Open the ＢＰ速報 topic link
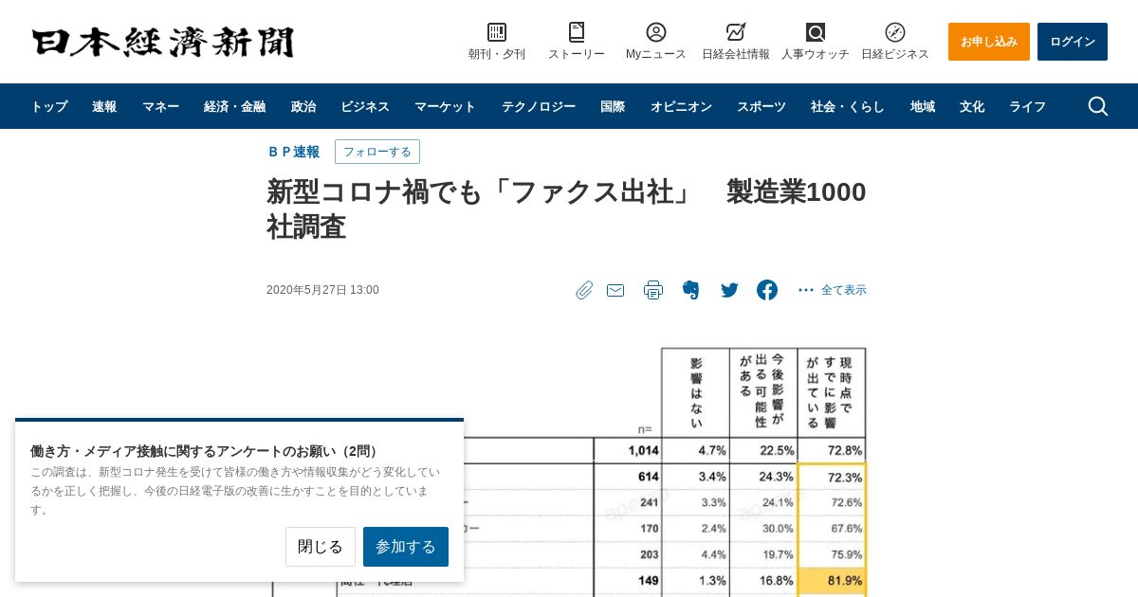The image size is (1138, 597). (294, 152)
